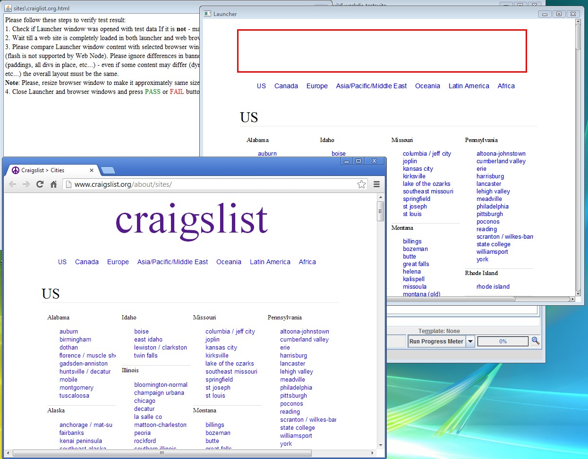Go to the browser home page
This screenshot has width=588, height=459.
[x=54, y=184]
